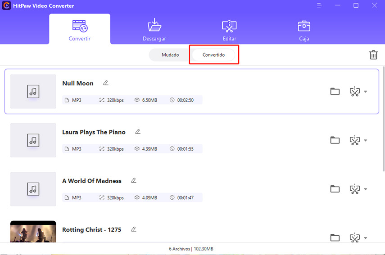Click the 320kbps bitrate of Laura Plays The Piano
The width and height of the screenshot is (385, 255).
coord(115,149)
